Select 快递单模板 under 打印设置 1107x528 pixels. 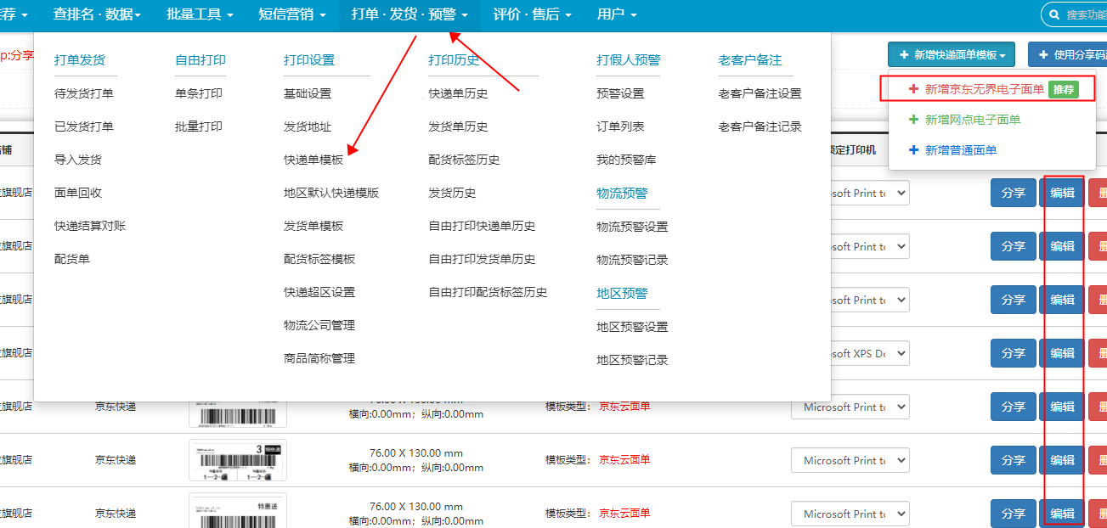[313, 160]
